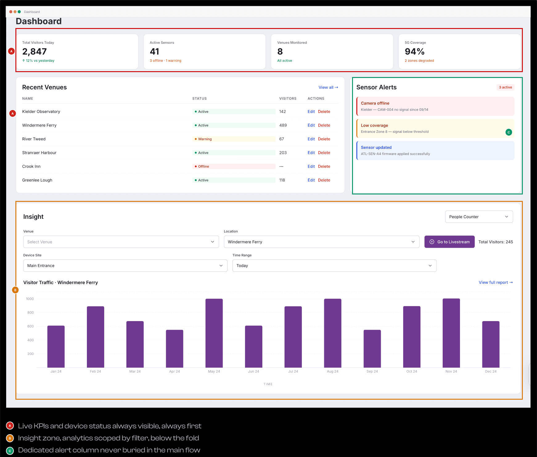Image resolution: width=537 pixels, height=457 pixels.
Task: Delete the Crook Inn venue
Action: pyautogui.click(x=324, y=166)
